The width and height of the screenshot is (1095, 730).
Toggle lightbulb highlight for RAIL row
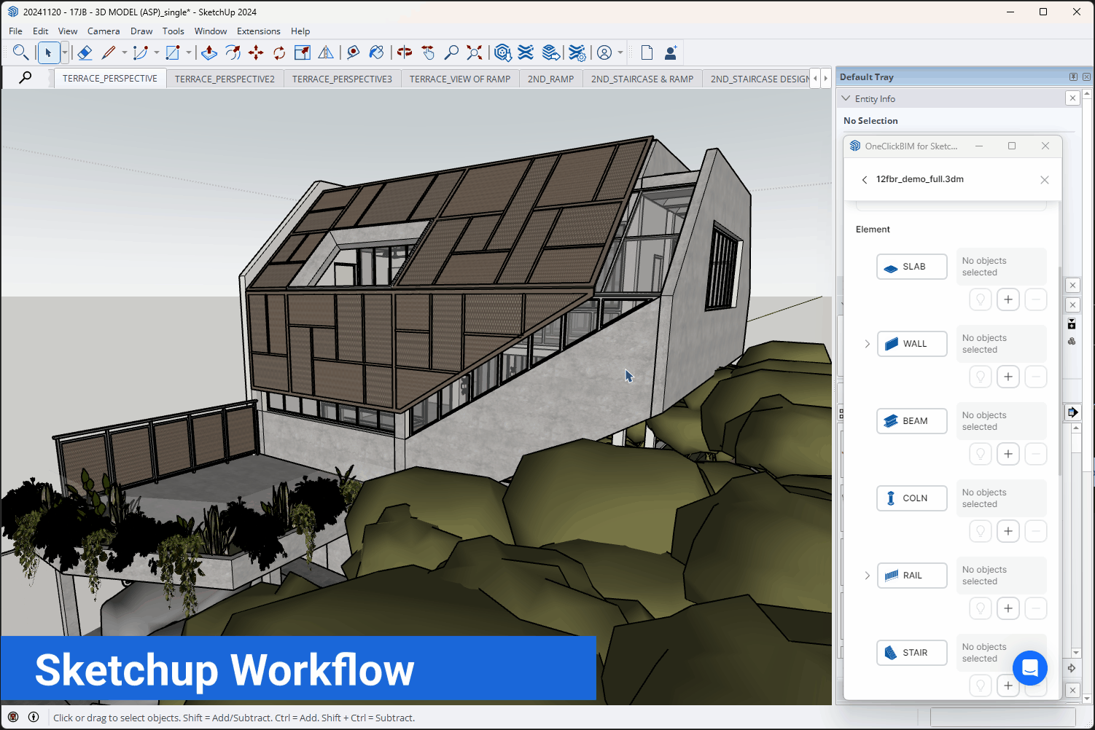click(981, 608)
